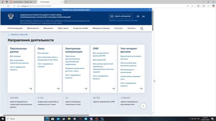This screenshot has width=216, height=121.
Task: Click arrow on Электронные коммуникации card
Action: [86, 89]
